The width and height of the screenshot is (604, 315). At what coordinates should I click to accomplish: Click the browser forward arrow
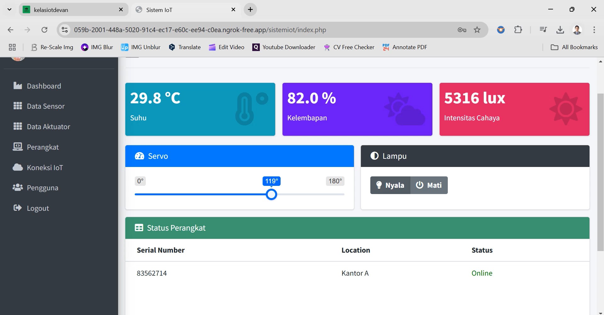pos(27,30)
